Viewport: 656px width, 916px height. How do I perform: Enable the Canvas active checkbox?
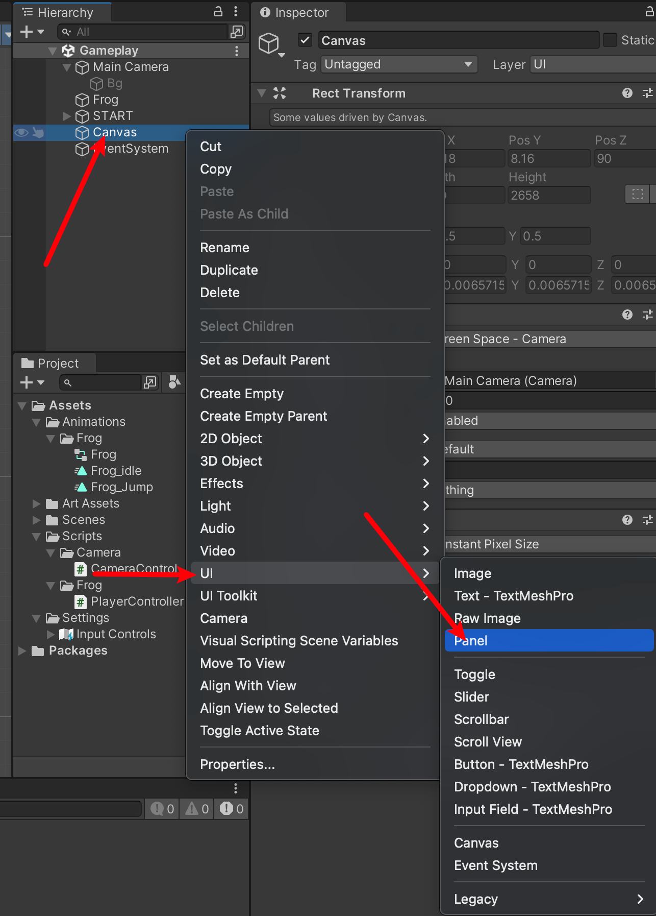point(305,40)
